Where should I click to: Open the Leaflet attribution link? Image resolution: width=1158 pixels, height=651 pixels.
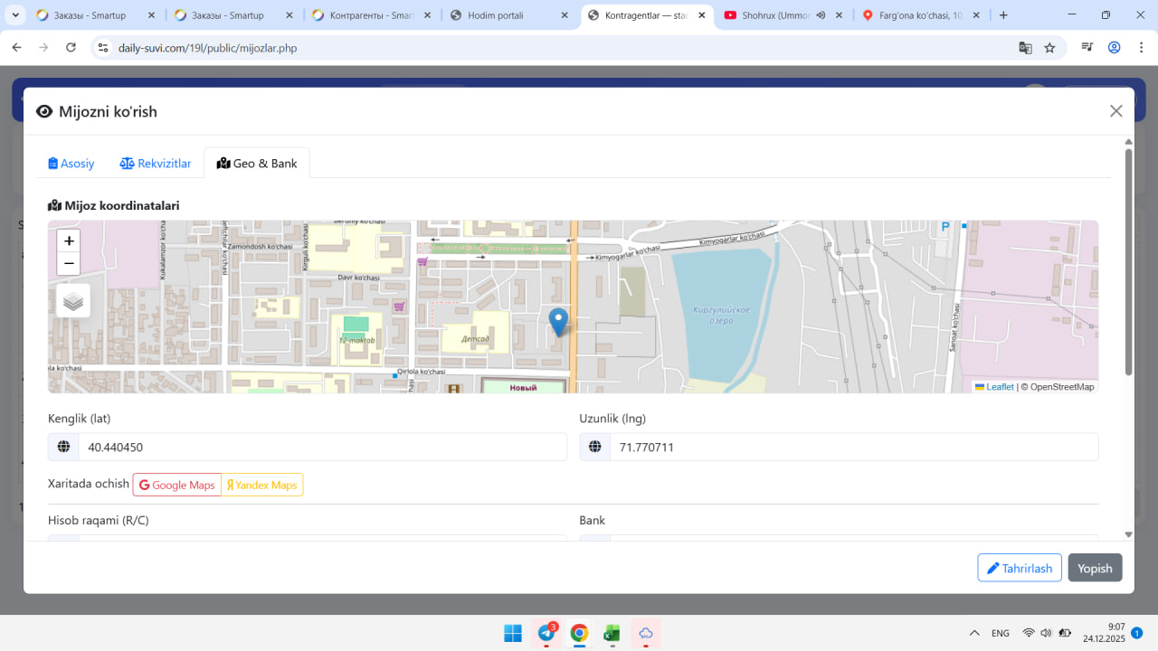click(999, 387)
